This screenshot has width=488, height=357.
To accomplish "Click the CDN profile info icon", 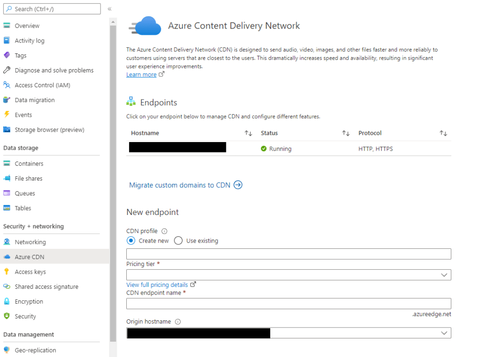I will (164, 231).
